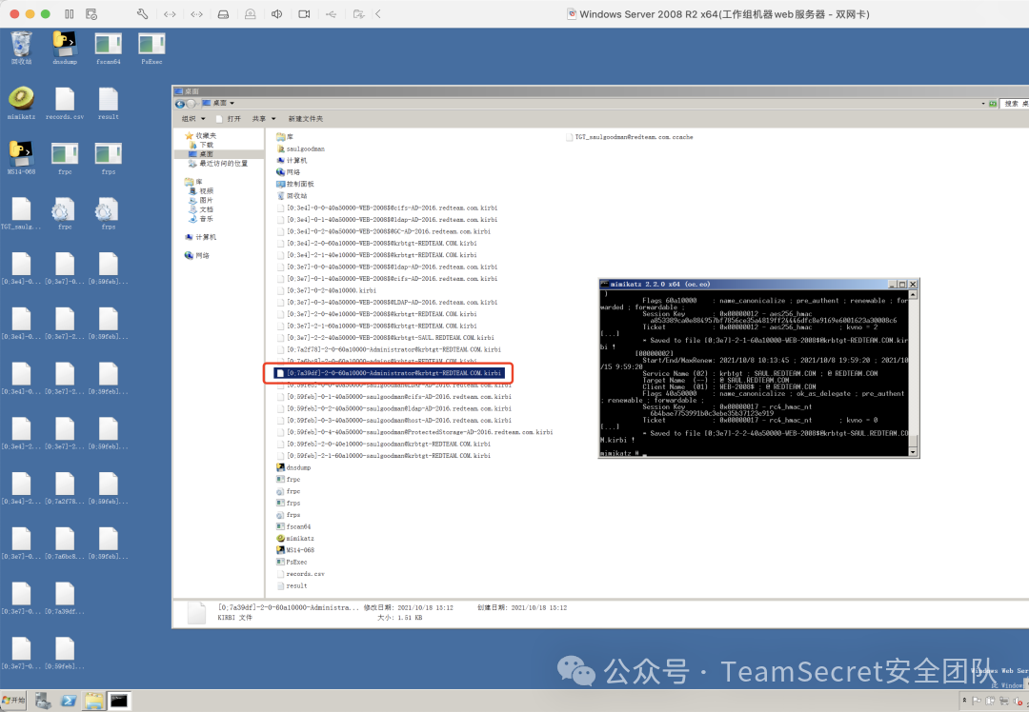The image size is (1029, 712).
Task: Click the shared folders icon in VM toolbar
Action: coord(358,13)
